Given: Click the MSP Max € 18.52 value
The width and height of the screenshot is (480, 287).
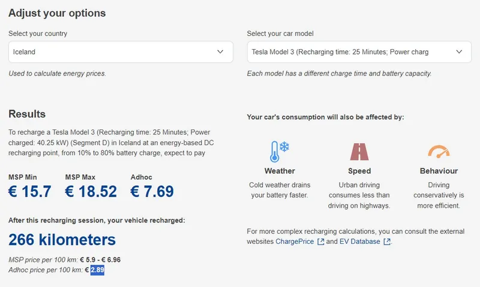Looking at the screenshot, I should click(x=91, y=192).
